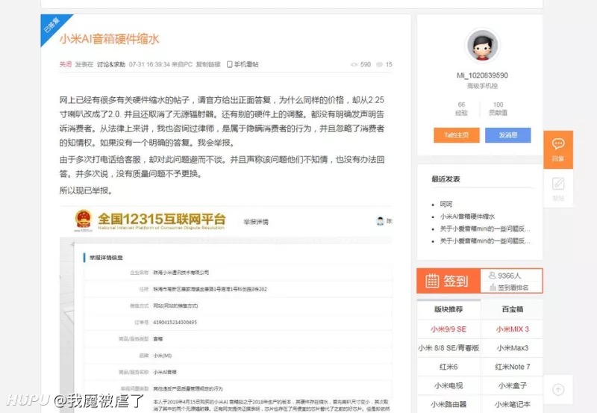Click the view count eye icon

[x=354, y=65]
